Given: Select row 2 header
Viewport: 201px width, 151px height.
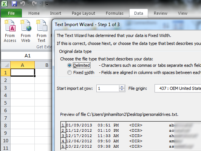Looking at the screenshot, I should [6, 80].
